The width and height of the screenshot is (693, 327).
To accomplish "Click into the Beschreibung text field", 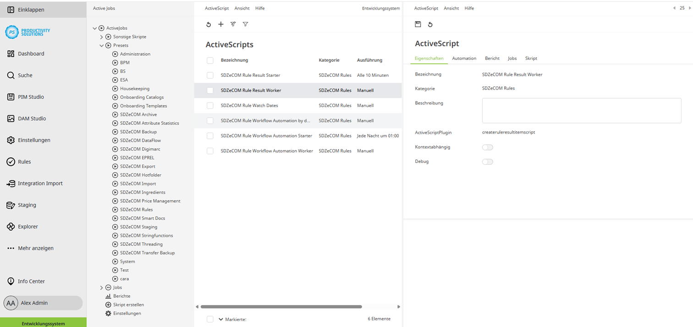I will (581, 111).
